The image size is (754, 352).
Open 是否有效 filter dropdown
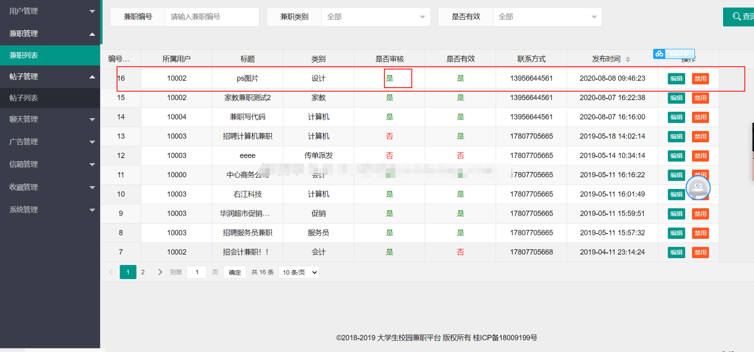[548, 17]
